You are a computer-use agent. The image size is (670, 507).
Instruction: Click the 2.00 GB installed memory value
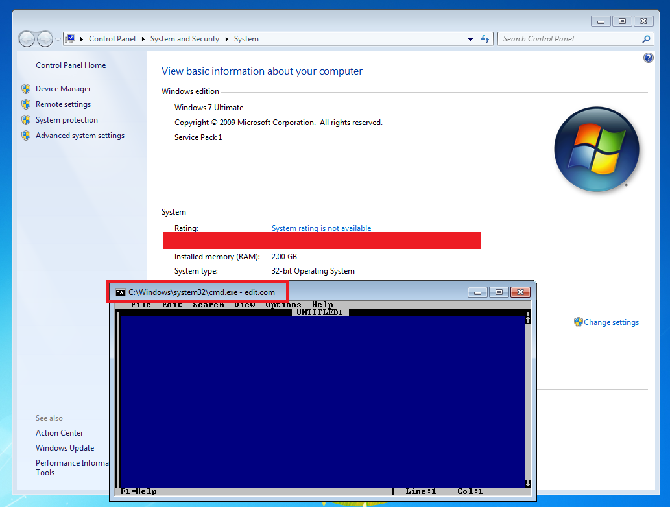(284, 257)
